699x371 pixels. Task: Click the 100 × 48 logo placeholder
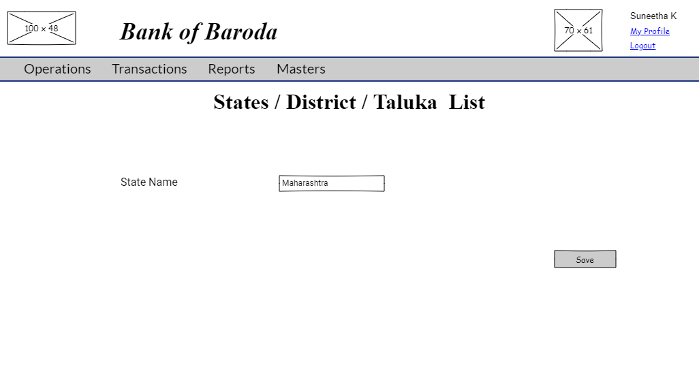pos(42,28)
